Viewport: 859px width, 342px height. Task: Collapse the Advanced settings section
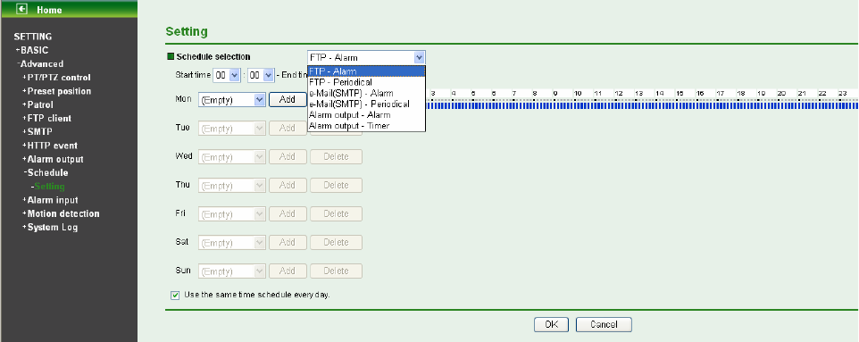[42, 63]
